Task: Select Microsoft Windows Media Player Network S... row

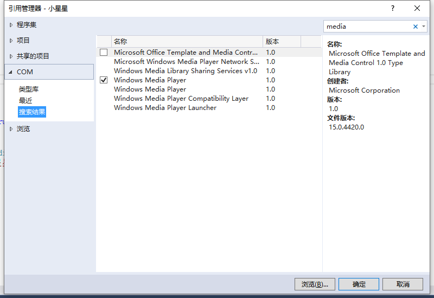Action: [x=209, y=62]
